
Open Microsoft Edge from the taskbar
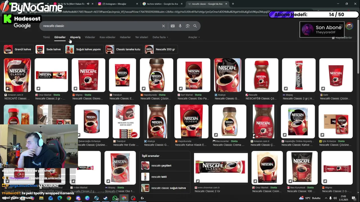(60, 198)
